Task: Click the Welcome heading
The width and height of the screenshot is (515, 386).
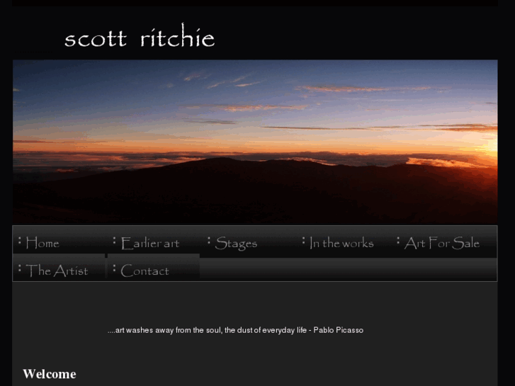Action: (x=50, y=374)
